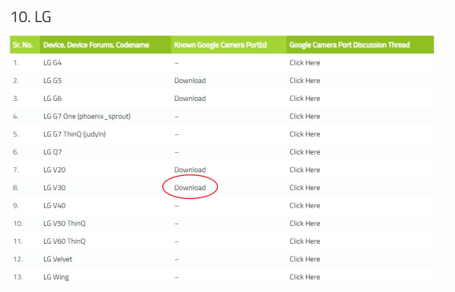Open Click Here for LG Wing
Image resolution: width=455 pixels, height=292 pixels.
tap(305, 277)
